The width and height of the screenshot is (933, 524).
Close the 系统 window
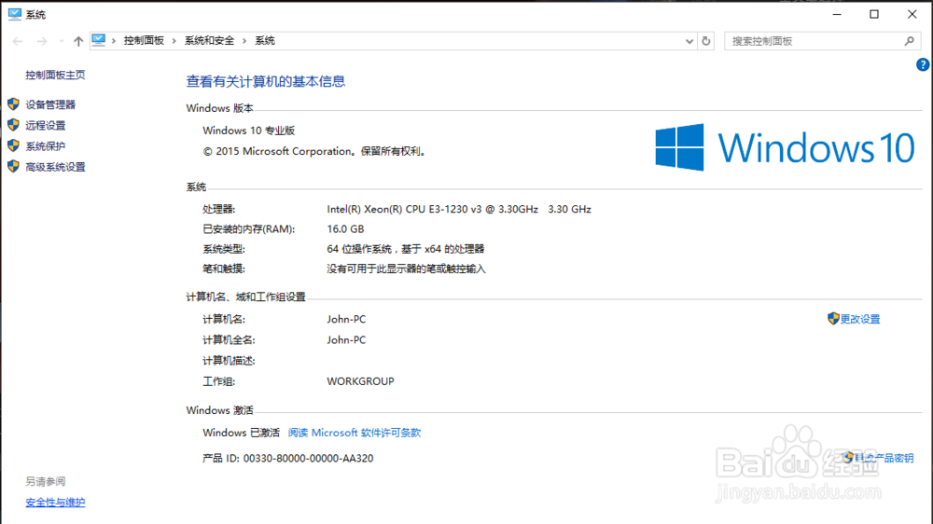coord(912,14)
